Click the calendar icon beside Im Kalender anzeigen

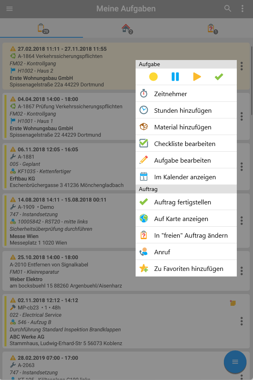[x=144, y=176]
